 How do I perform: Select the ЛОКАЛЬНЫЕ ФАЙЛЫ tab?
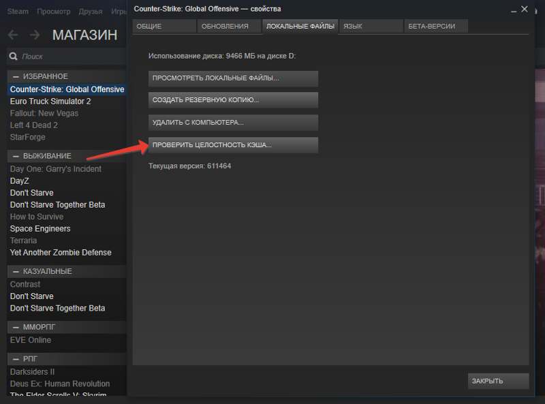[300, 26]
